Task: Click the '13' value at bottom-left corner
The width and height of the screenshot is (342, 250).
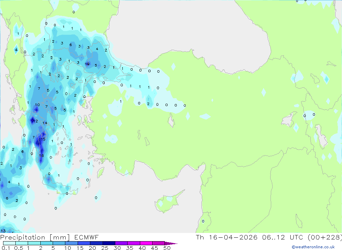Action: coord(3,231)
